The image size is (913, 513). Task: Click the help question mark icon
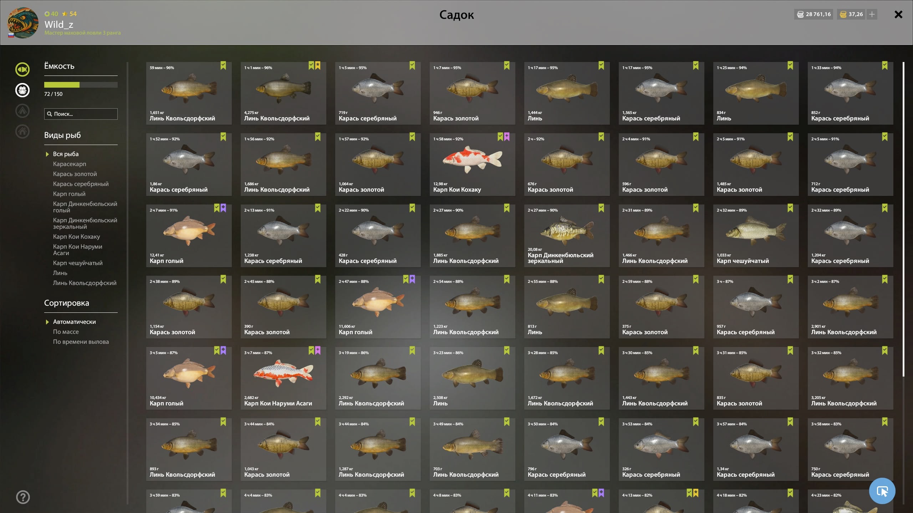[23, 497]
